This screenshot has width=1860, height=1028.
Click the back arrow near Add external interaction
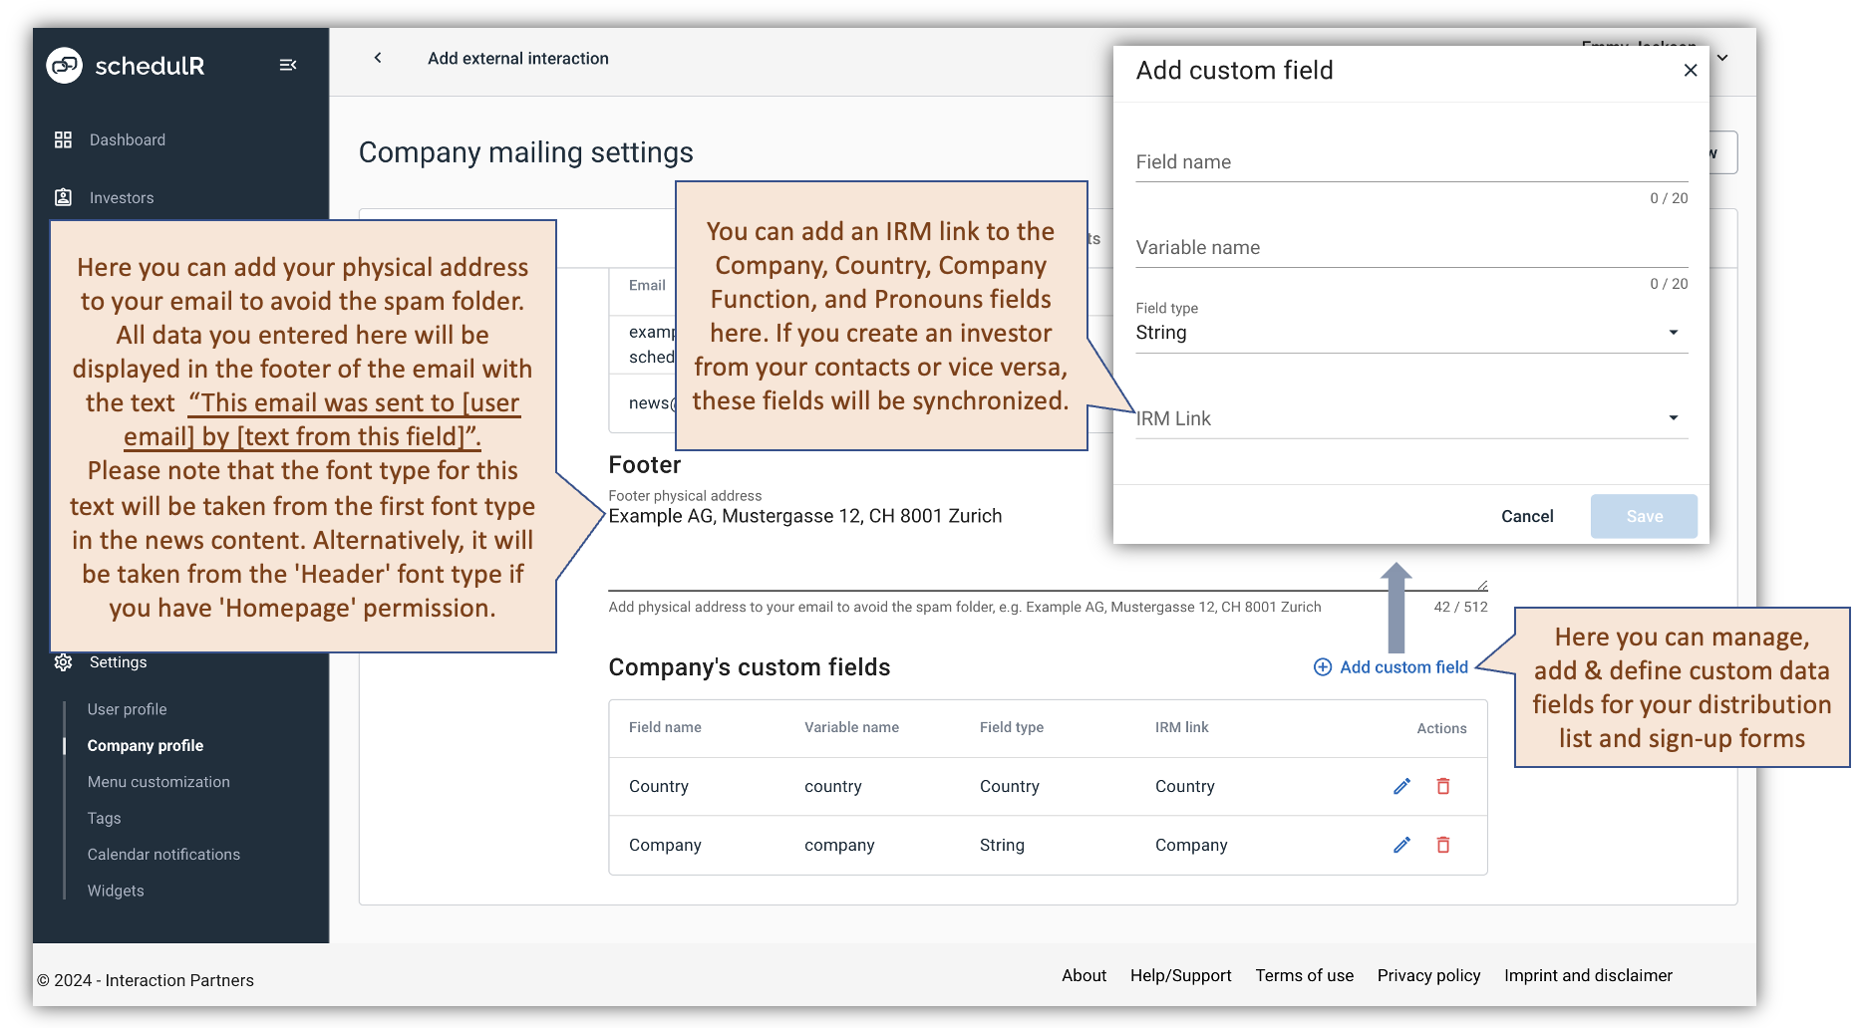[378, 58]
